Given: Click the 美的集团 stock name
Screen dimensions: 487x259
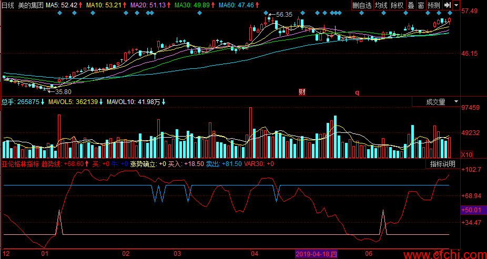Looking at the screenshot, I should (x=31, y=5).
